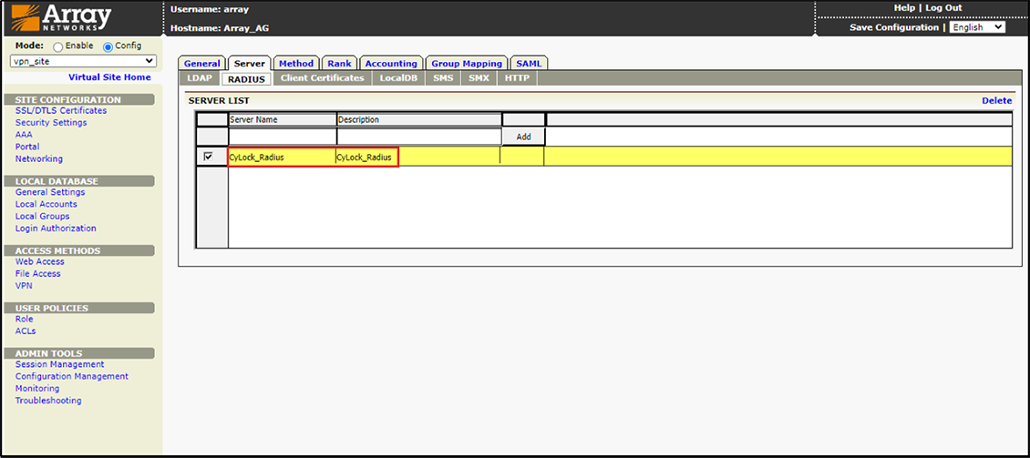1030x458 pixels.
Task: Open the vpn_site virtual site dropdown
Action: pos(83,62)
